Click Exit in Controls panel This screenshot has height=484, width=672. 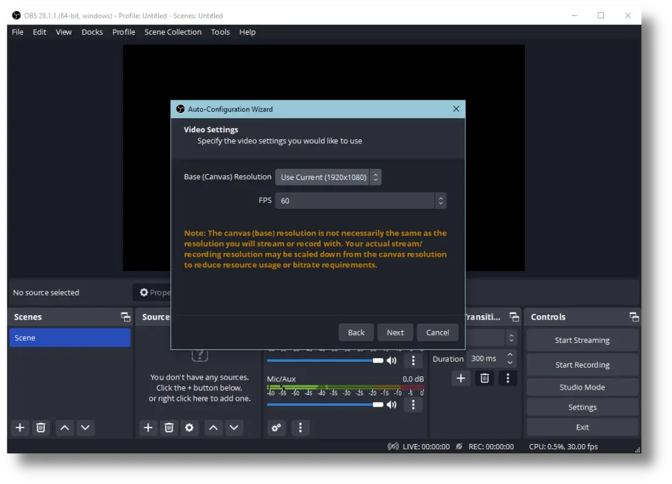click(x=582, y=428)
